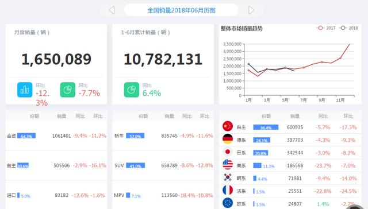Click the 月度销量（辆）card label
The image size is (368, 209).
click(x=32, y=32)
